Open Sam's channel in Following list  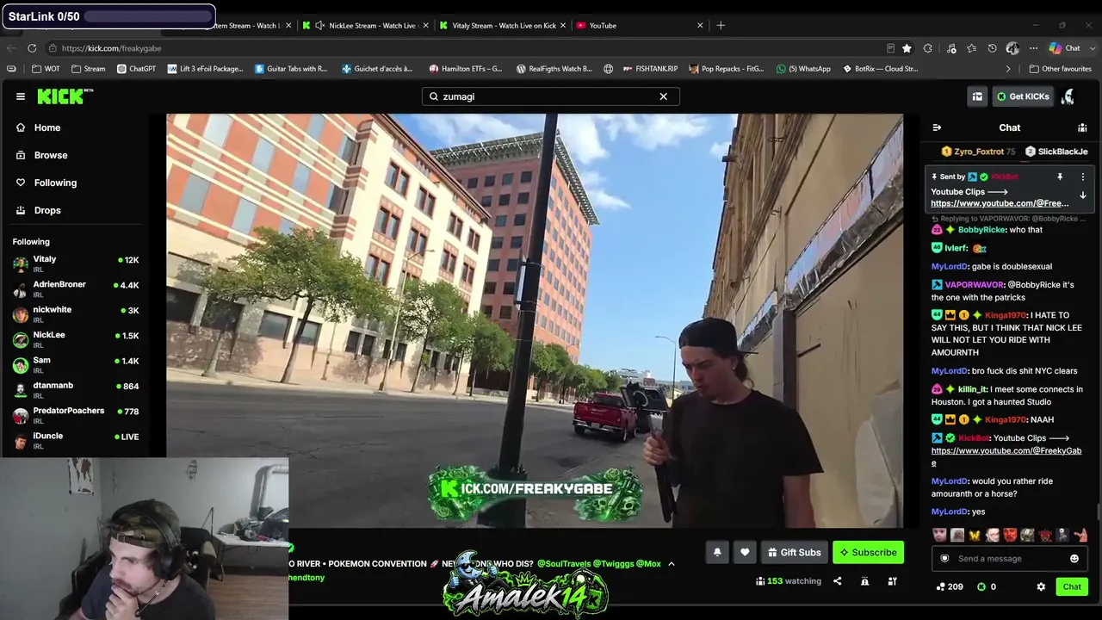click(x=76, y=364)
